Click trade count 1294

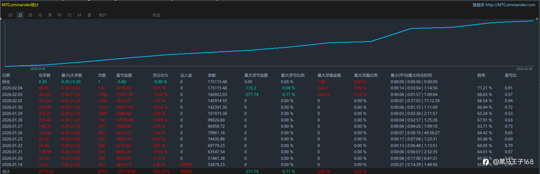[x=103, y=101]
